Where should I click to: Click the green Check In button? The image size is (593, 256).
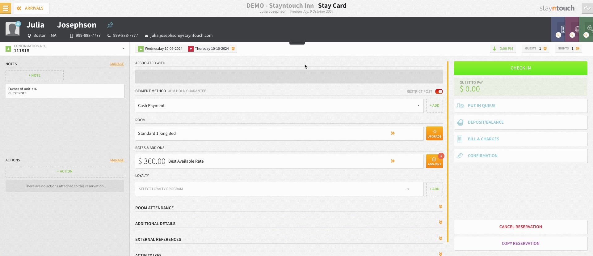(521, 68)
